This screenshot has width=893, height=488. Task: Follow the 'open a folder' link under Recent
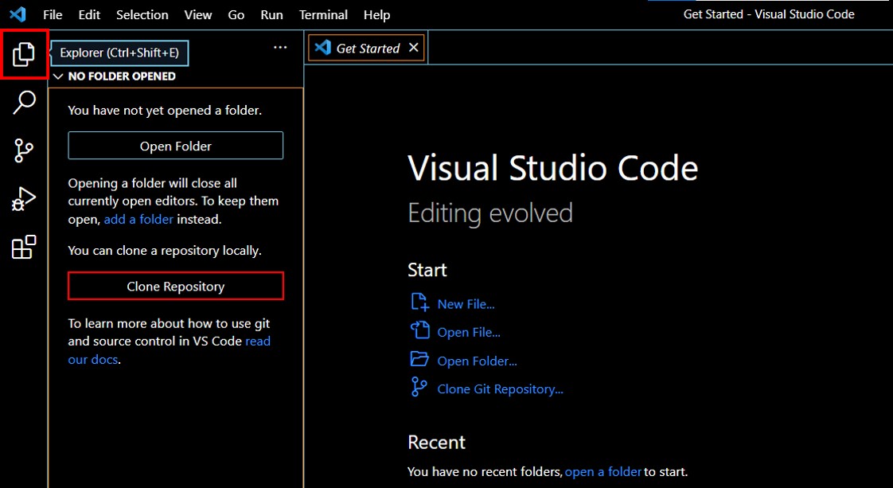603,471
